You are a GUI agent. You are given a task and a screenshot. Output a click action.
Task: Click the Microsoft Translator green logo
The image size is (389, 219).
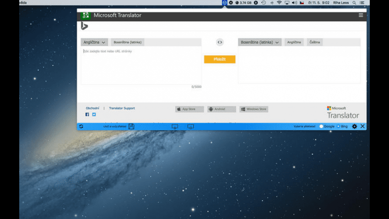point(85,15)
